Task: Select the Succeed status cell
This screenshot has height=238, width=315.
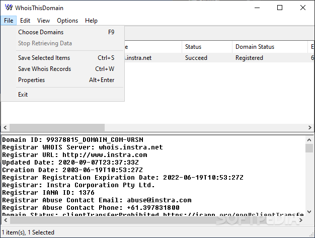Action: pyautogui.click(x=196, y=58)
